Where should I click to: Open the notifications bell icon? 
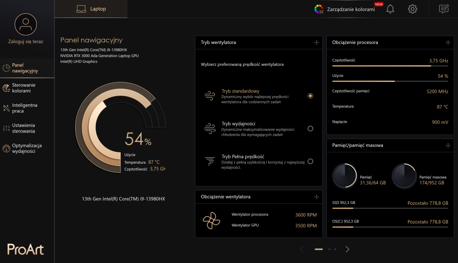pos(390,9)
